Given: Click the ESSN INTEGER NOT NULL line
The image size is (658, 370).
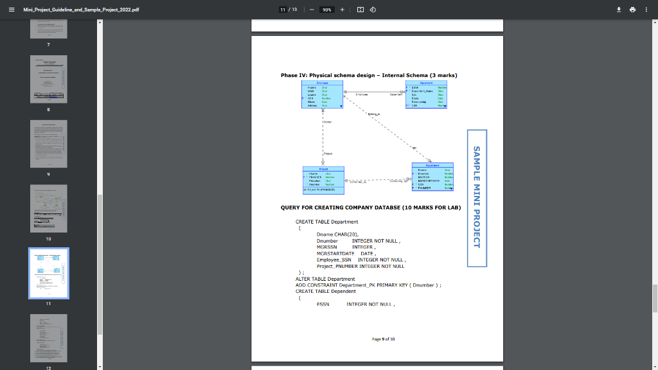Looking at the screenshot, I should pyautogui.click(x=356, y=304).
